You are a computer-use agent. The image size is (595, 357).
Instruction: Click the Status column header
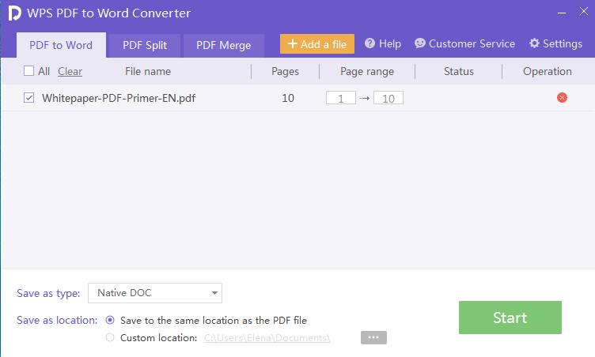click(459, 71)
